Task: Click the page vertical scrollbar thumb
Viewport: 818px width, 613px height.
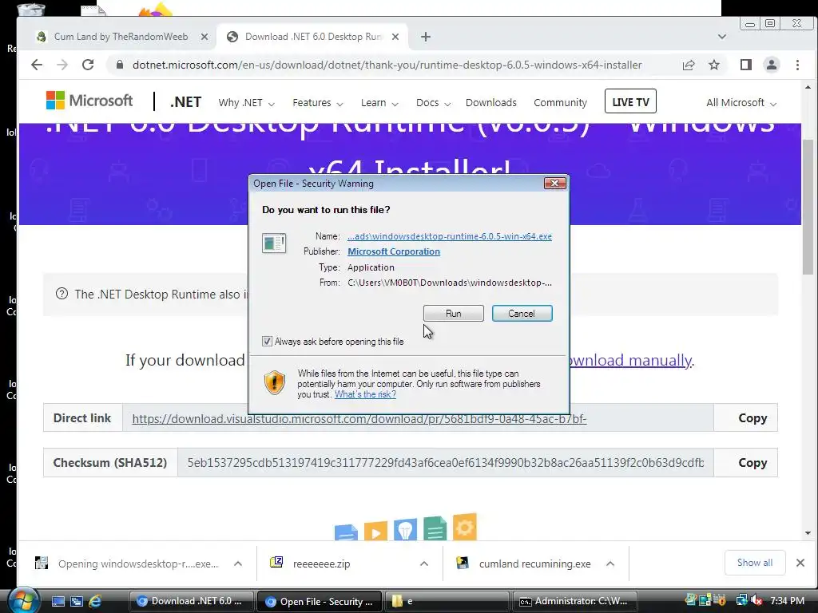Action: [808, 207]
